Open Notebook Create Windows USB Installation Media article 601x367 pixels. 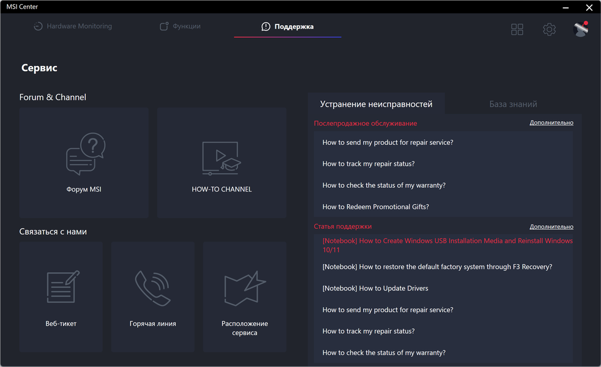[x=447, y=245]
